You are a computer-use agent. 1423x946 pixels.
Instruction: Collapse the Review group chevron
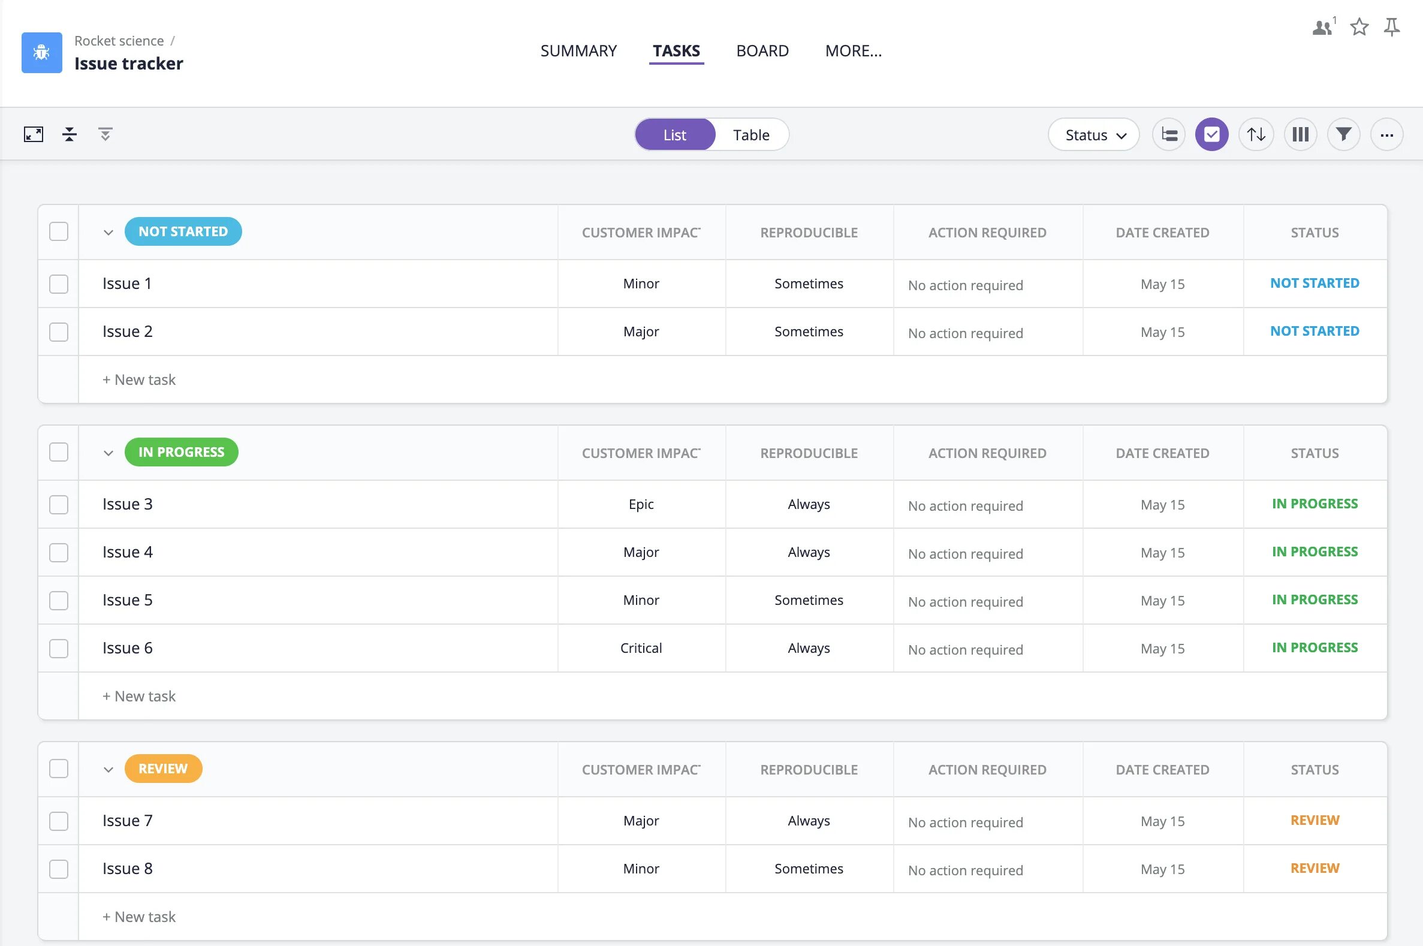click(x=108, y=770)
